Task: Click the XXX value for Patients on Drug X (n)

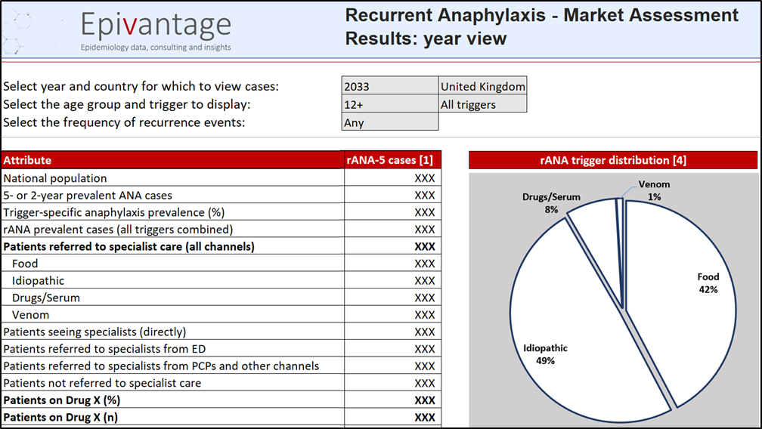Action: click(x=424, y=417)
